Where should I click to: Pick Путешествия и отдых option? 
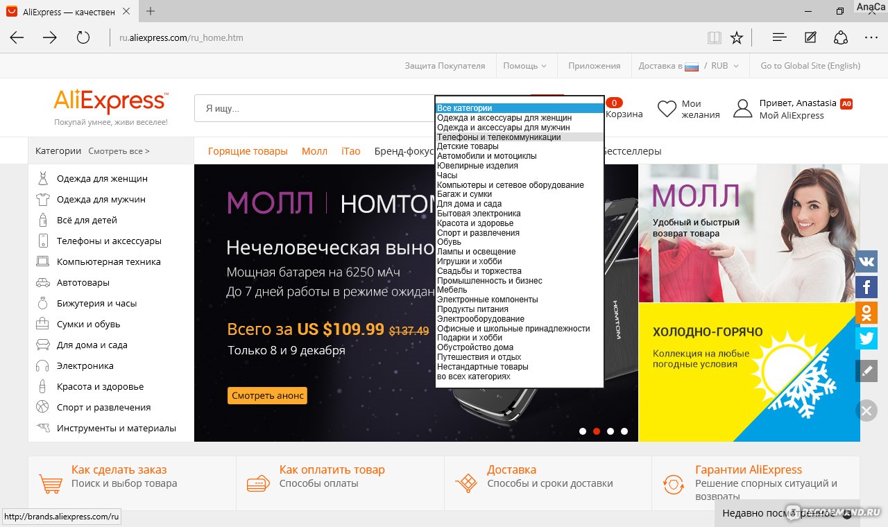tap(520, 357)
